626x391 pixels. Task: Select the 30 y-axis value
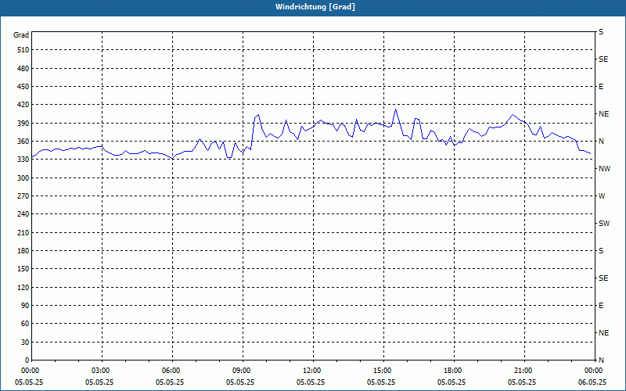(x=25, y=342)
